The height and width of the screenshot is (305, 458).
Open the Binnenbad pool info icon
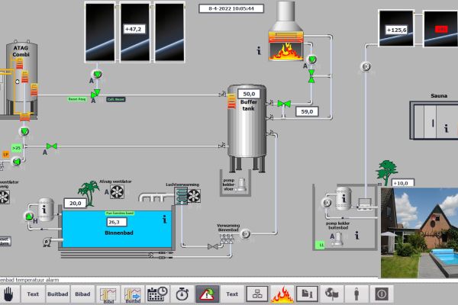point(164,220)
